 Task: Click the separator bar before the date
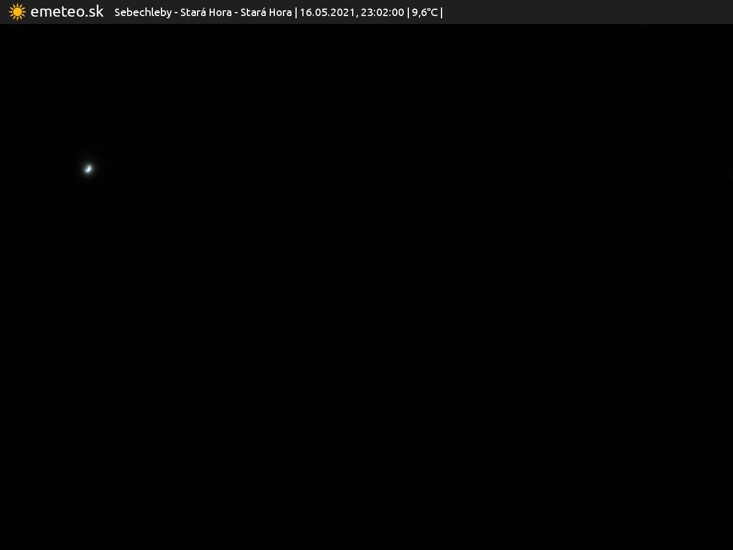(296, 13)
